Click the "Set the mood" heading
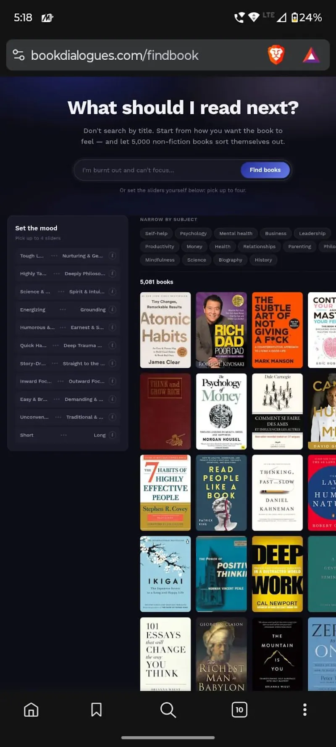The height and width of the screenshot is (747, 336). (36, 228)
